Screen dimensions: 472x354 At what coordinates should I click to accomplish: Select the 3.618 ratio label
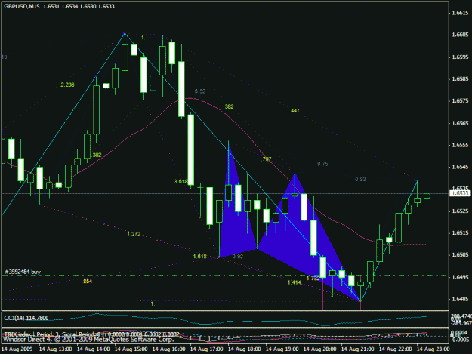[x=180, y=181]
